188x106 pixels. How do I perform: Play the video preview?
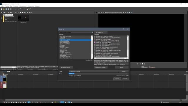click(138, 64)
